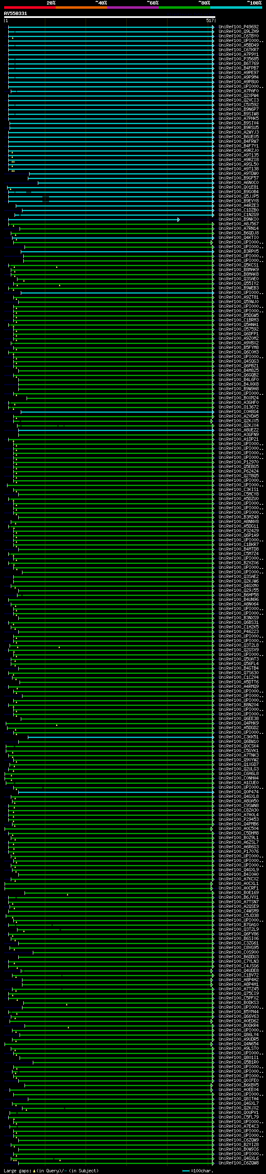Click the orange ~40% identity legend segment
The height and width of the screenshot is (1174, 266).
point(81,7)
